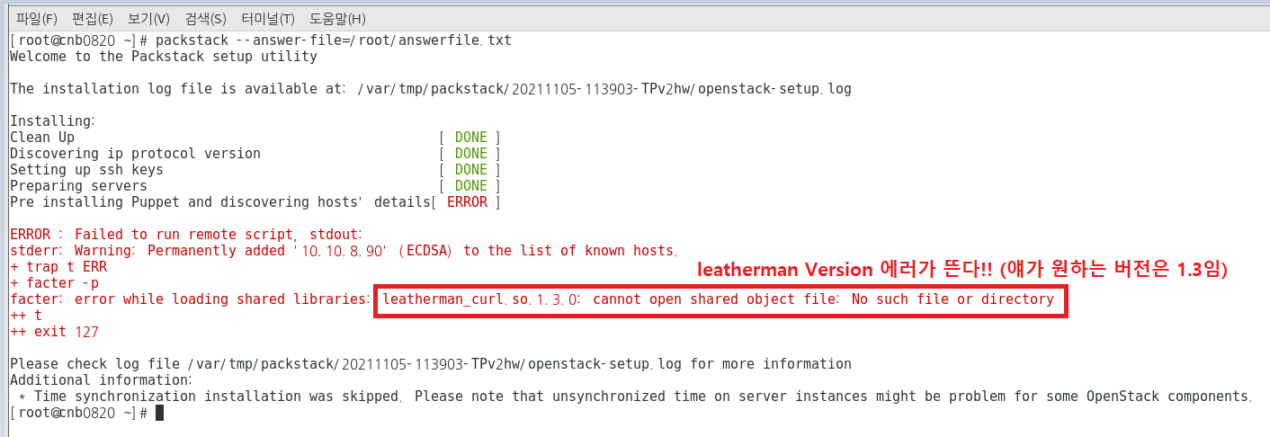Click the final root@cnb0820 prompt cursor
Screen dimensions: 1270x437
159,413
